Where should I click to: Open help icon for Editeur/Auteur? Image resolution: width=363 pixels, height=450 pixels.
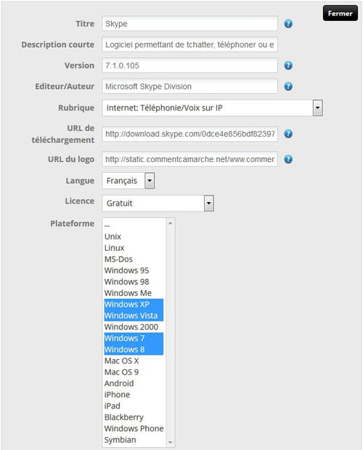tap(288, 87)
